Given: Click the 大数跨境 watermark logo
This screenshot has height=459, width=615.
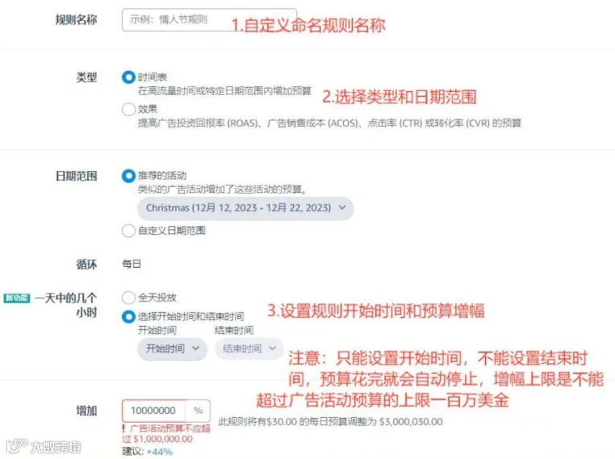Looking at the screenshot, I should click(43, 446).
